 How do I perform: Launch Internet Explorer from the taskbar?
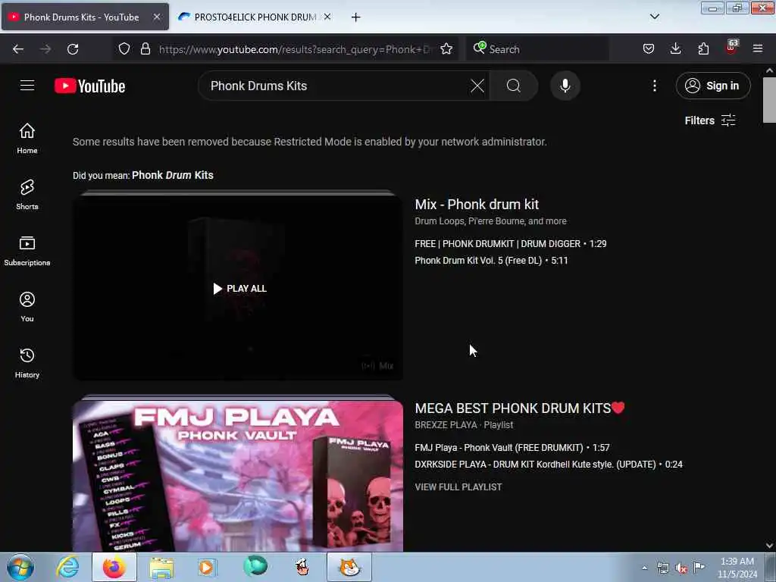(x=67, y=567)
